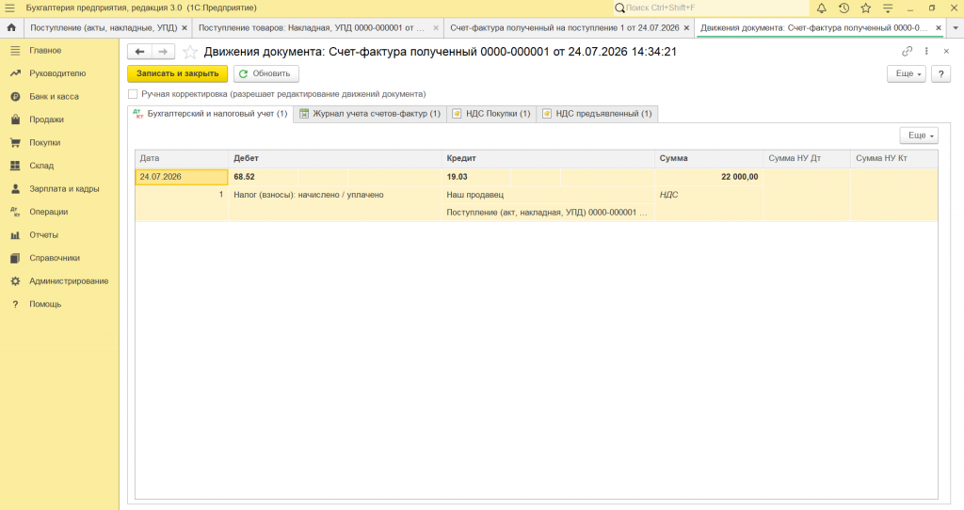Select the credit account 19.03 cell

[475, 177]
